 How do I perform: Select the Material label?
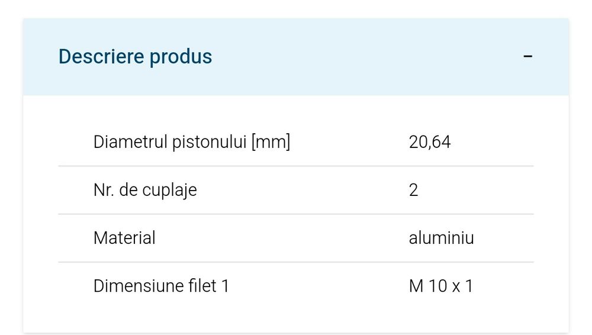[x=124, y=238]
